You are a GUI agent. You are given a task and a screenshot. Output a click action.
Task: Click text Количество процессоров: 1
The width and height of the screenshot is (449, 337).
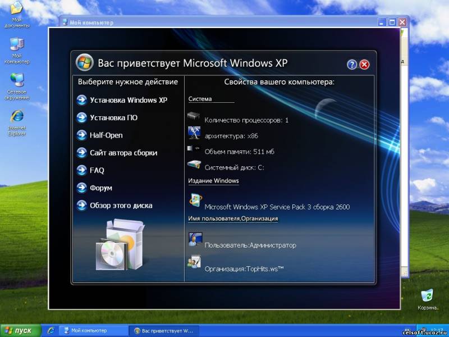246,120
